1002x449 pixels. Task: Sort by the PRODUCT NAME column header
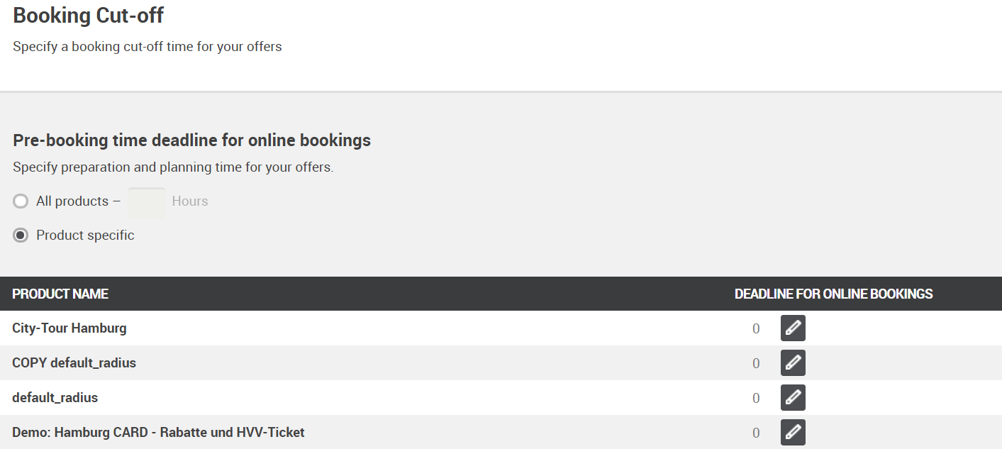pyautogui.click(x=60, y=294)
